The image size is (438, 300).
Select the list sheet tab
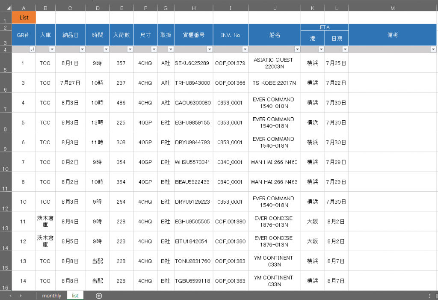pos(75,296)
